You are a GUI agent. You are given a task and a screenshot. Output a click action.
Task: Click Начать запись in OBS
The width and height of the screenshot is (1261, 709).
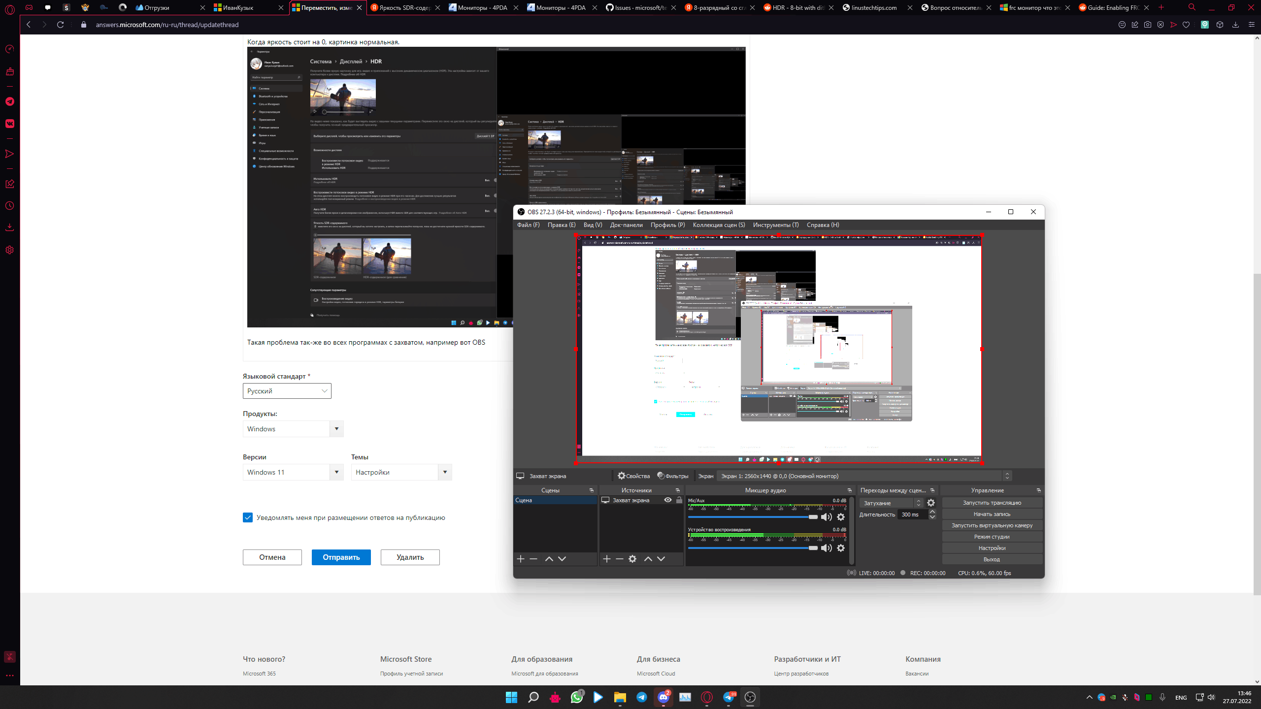pos(992,514)
